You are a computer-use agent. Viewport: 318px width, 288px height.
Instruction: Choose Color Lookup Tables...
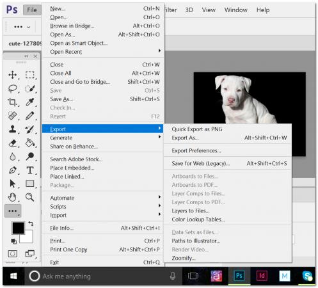tap(228, 220)
